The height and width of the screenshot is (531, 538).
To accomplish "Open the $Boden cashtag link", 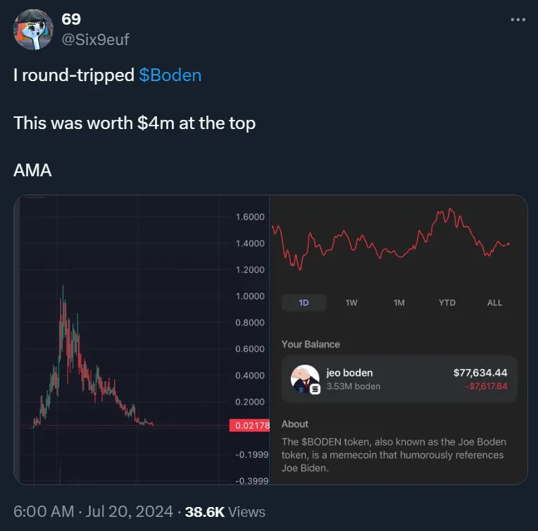I will [170, 75].
